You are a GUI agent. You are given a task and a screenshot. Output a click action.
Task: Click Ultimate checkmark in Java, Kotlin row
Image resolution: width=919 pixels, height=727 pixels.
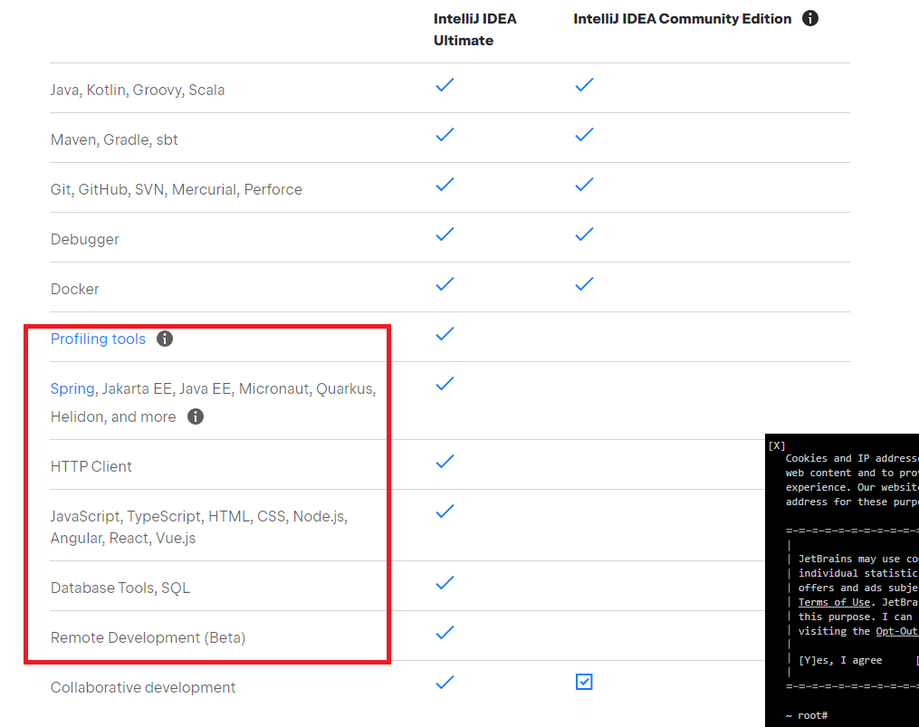(x=445, y=85)
